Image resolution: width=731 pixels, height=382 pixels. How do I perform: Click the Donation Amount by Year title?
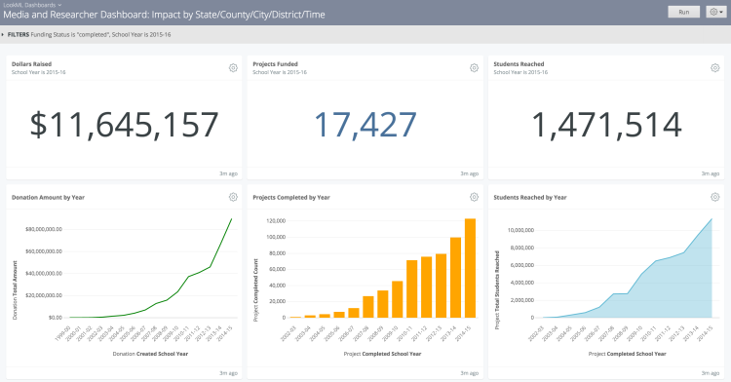point(48,198)
